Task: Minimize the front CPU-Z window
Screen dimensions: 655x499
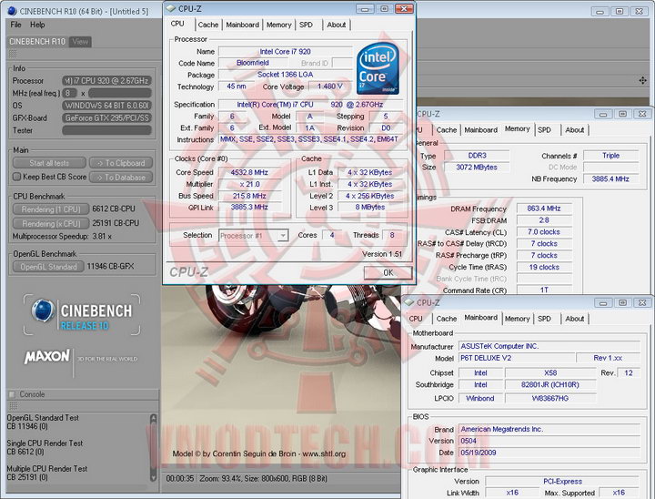Action: [x=365, y=8]
